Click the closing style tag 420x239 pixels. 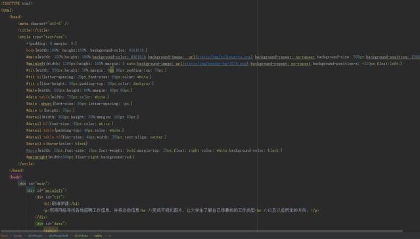(x=26, y=163)
